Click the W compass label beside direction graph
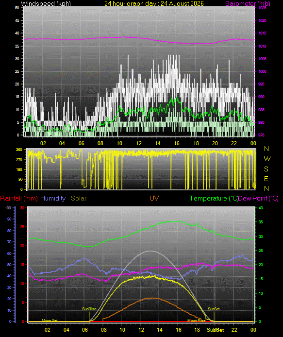 coord(267,159)
